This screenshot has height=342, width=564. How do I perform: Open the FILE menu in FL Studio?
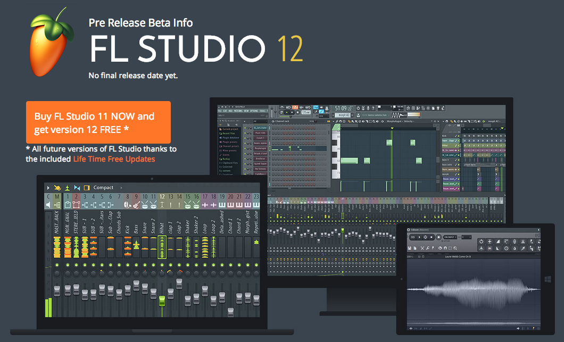click(220, 111)
